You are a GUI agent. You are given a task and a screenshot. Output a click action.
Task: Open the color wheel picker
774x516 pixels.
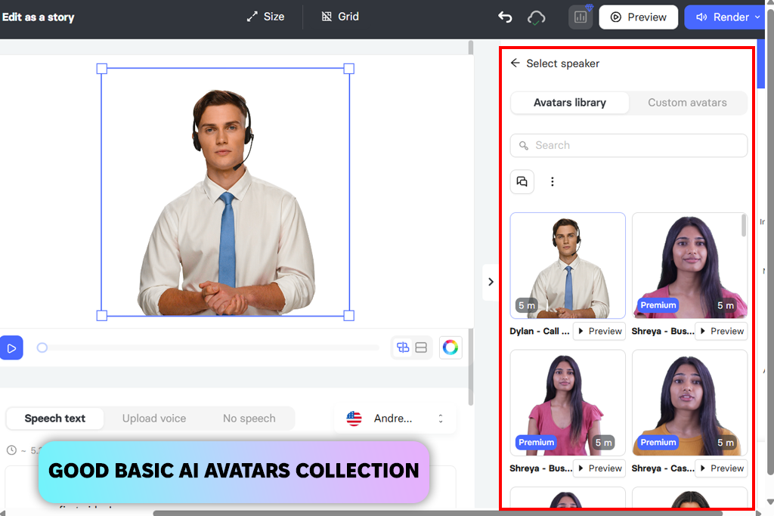click(x=450, y=348)
